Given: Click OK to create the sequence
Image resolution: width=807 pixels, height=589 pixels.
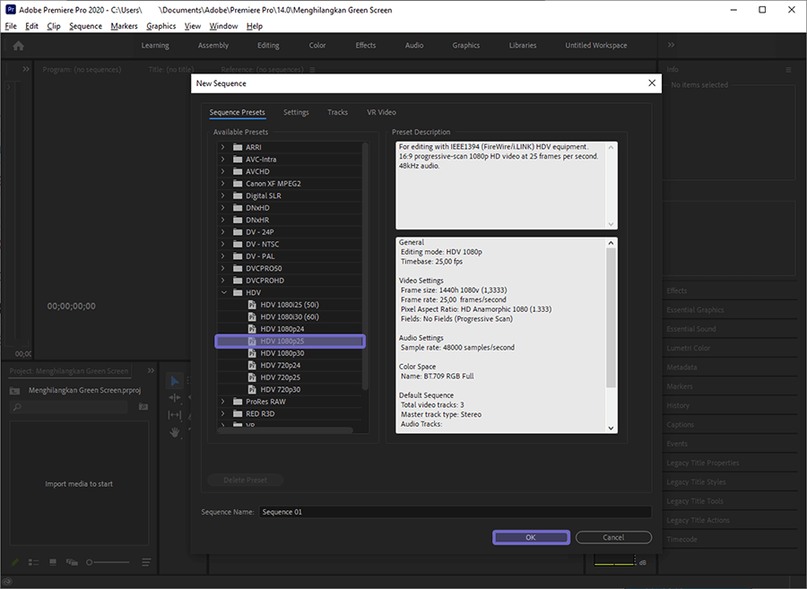Looking at the screenshot, I should (x=531, y=537).
